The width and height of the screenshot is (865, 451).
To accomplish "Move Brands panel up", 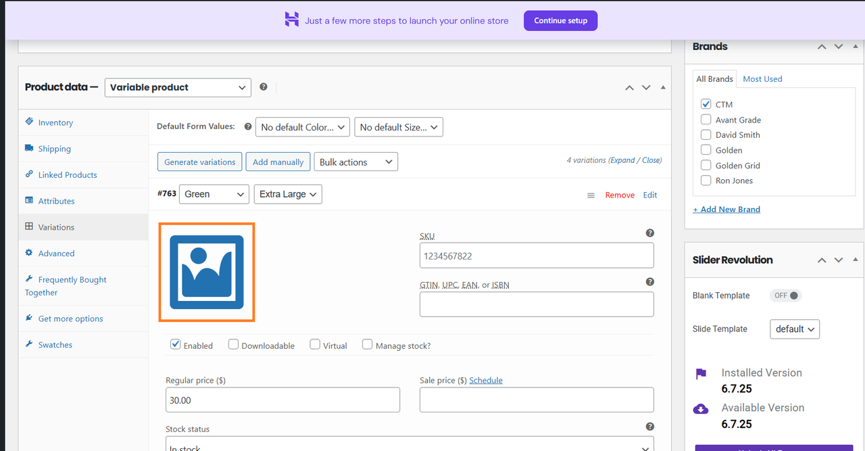I will (822, 47).
